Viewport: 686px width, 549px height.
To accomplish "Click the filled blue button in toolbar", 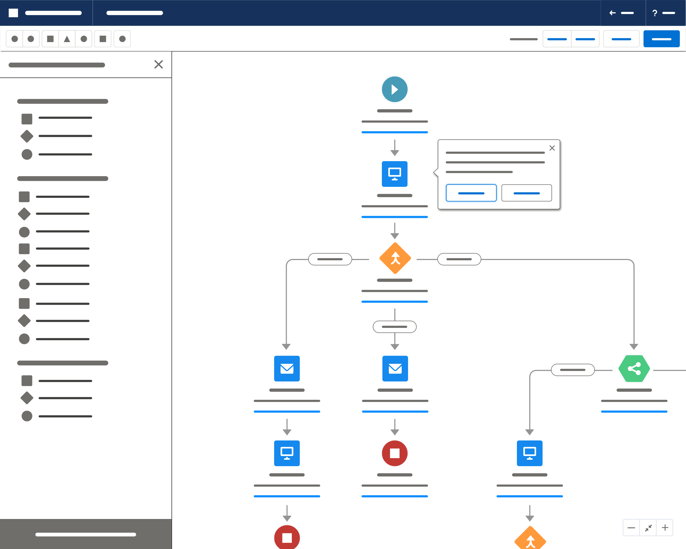I will pyautogui.click(x=661, y=39).
